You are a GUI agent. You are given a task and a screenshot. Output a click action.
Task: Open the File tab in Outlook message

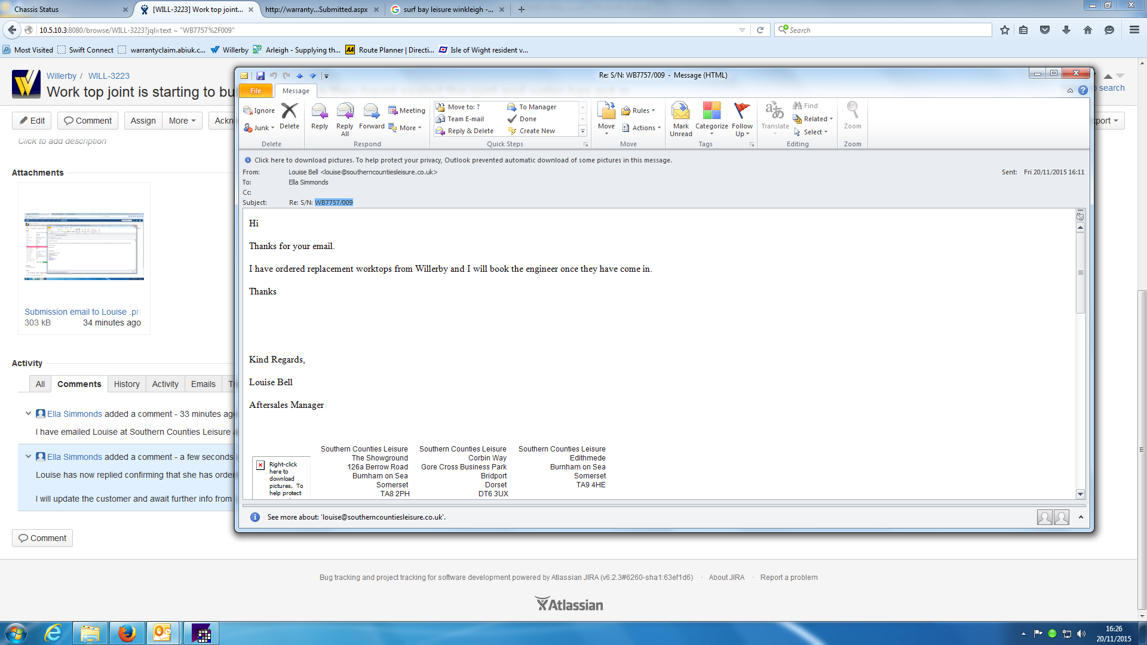click(x=256, y=91)
